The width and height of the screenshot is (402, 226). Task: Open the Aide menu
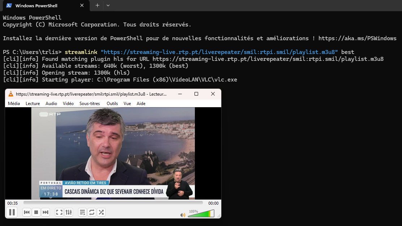point(141,104)
